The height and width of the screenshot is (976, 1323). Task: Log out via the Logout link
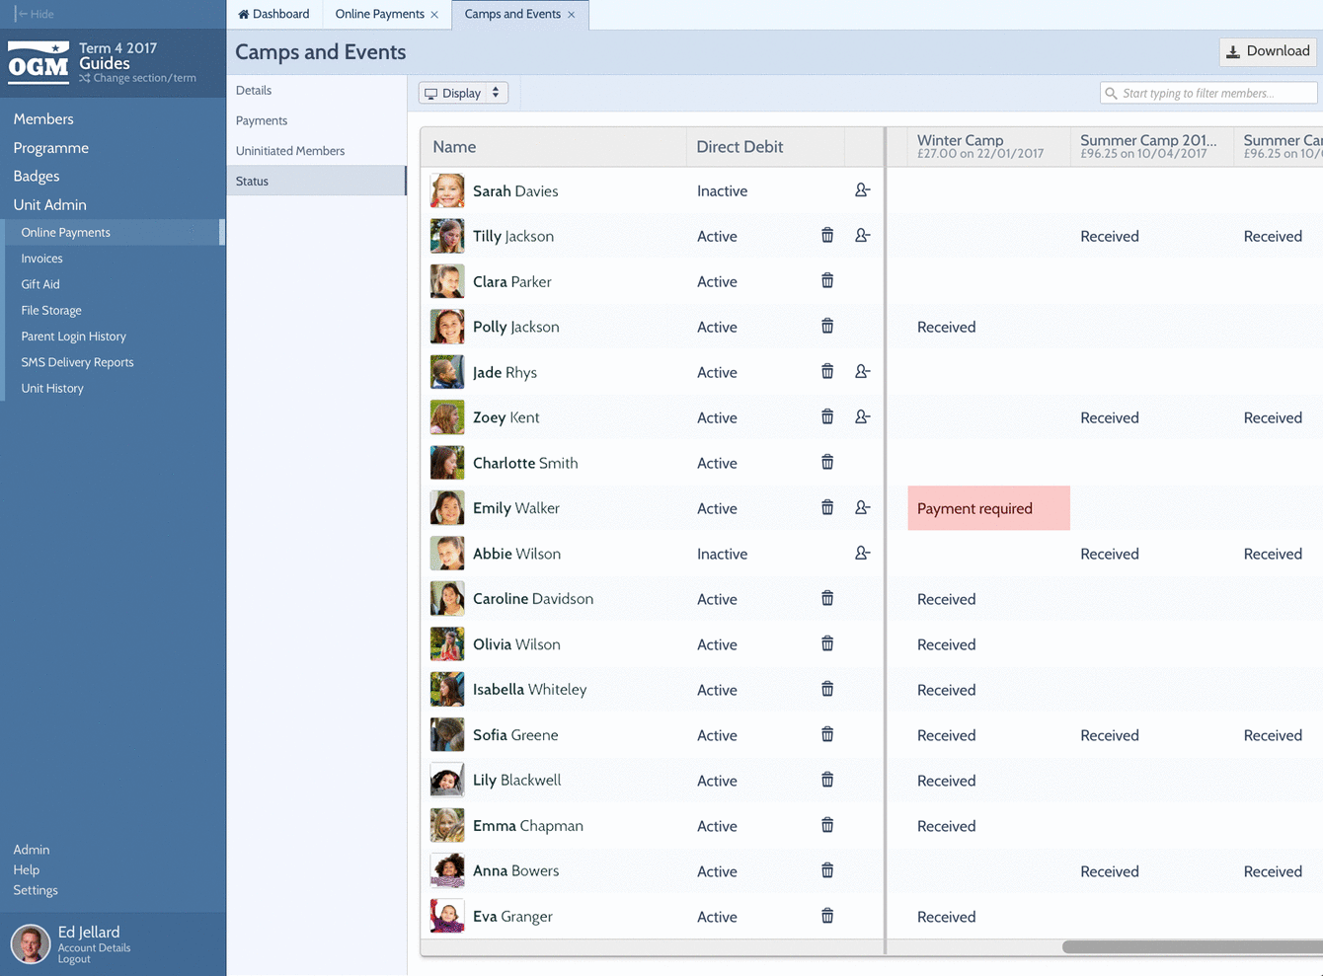click(x=74, y=957)
